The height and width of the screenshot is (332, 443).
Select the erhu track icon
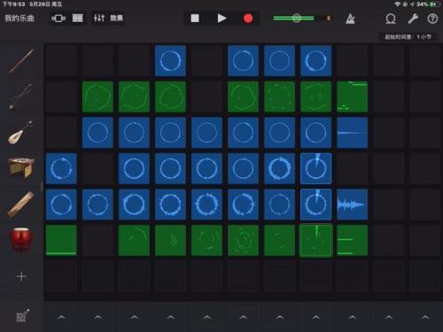point(20,97)
